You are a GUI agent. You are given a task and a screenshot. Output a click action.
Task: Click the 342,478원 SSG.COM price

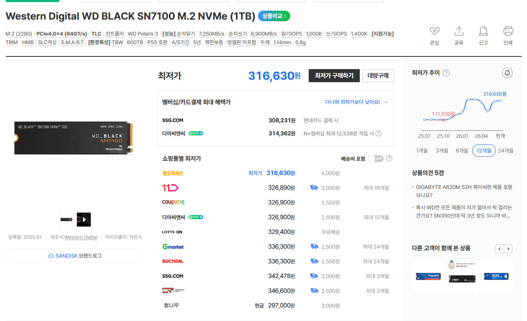[281, 276]
